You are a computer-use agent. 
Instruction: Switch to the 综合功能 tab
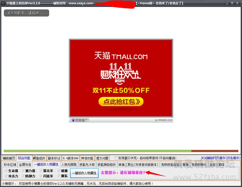click(x=24, y=158)
